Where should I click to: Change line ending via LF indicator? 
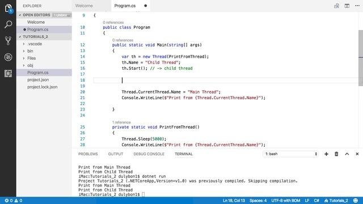[307, 201]
